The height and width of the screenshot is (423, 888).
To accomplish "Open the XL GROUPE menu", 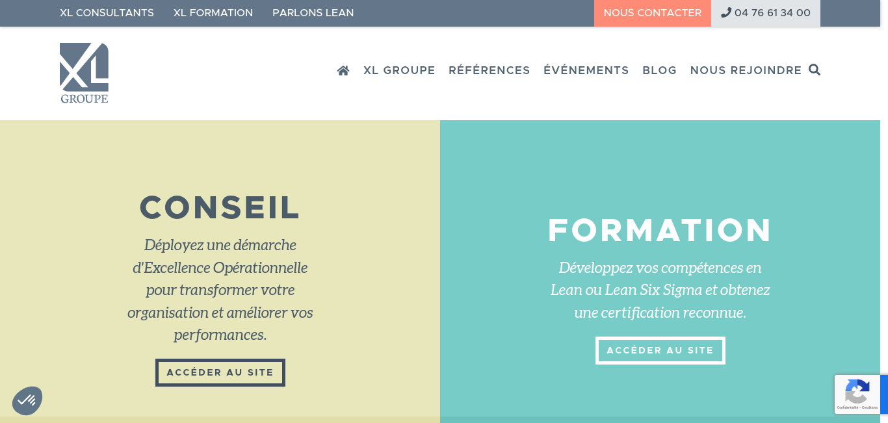I will 399,70.
